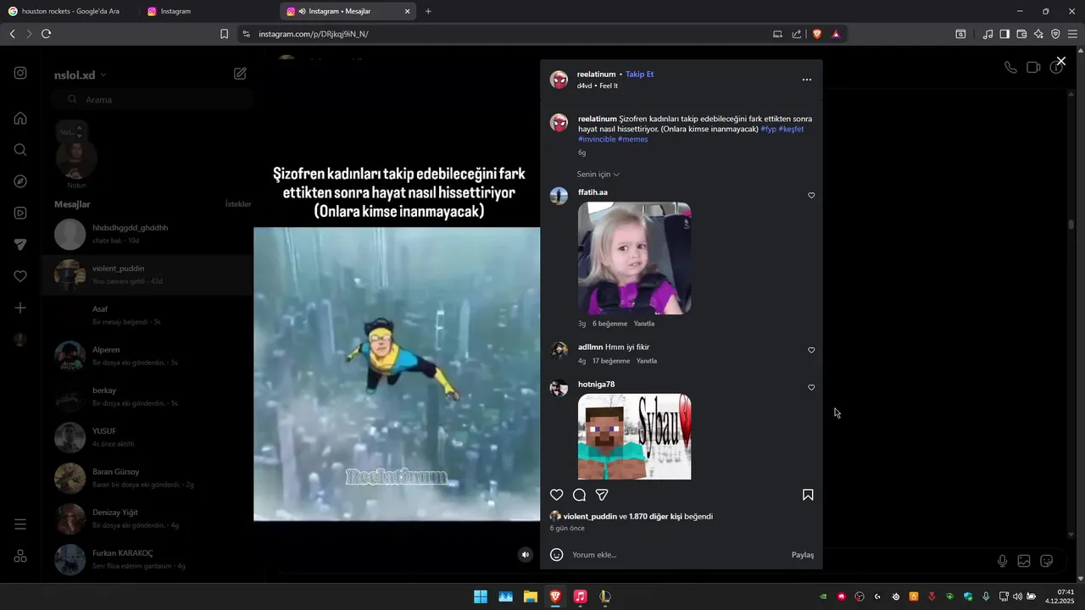Create a new post with plus icon
Viewport: 1085px width, 610px height.
coord(20,308)
